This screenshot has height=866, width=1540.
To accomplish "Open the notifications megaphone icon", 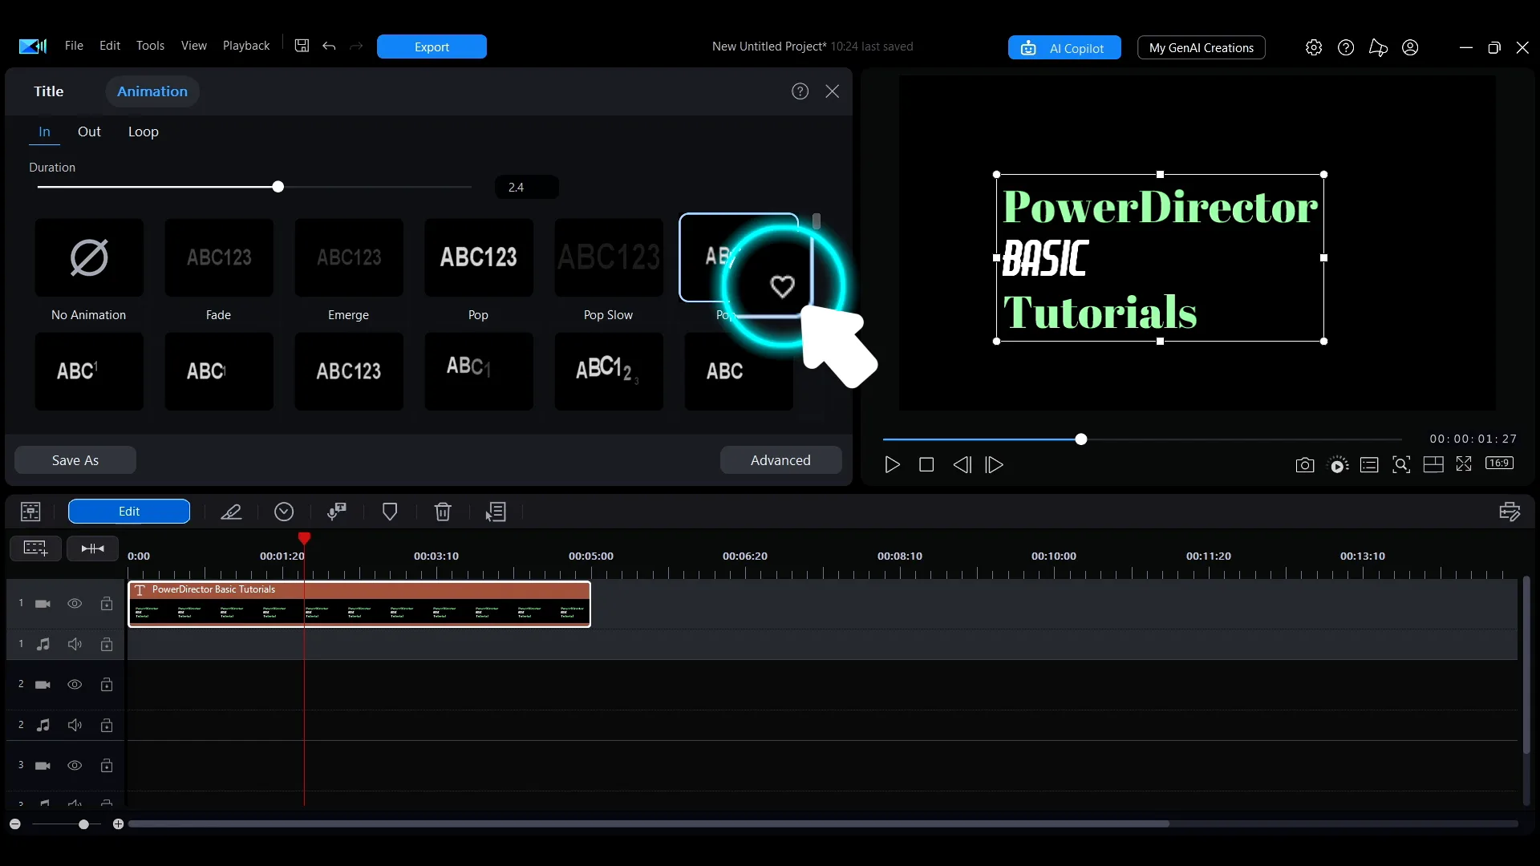I will click(x=1378, y=47).
